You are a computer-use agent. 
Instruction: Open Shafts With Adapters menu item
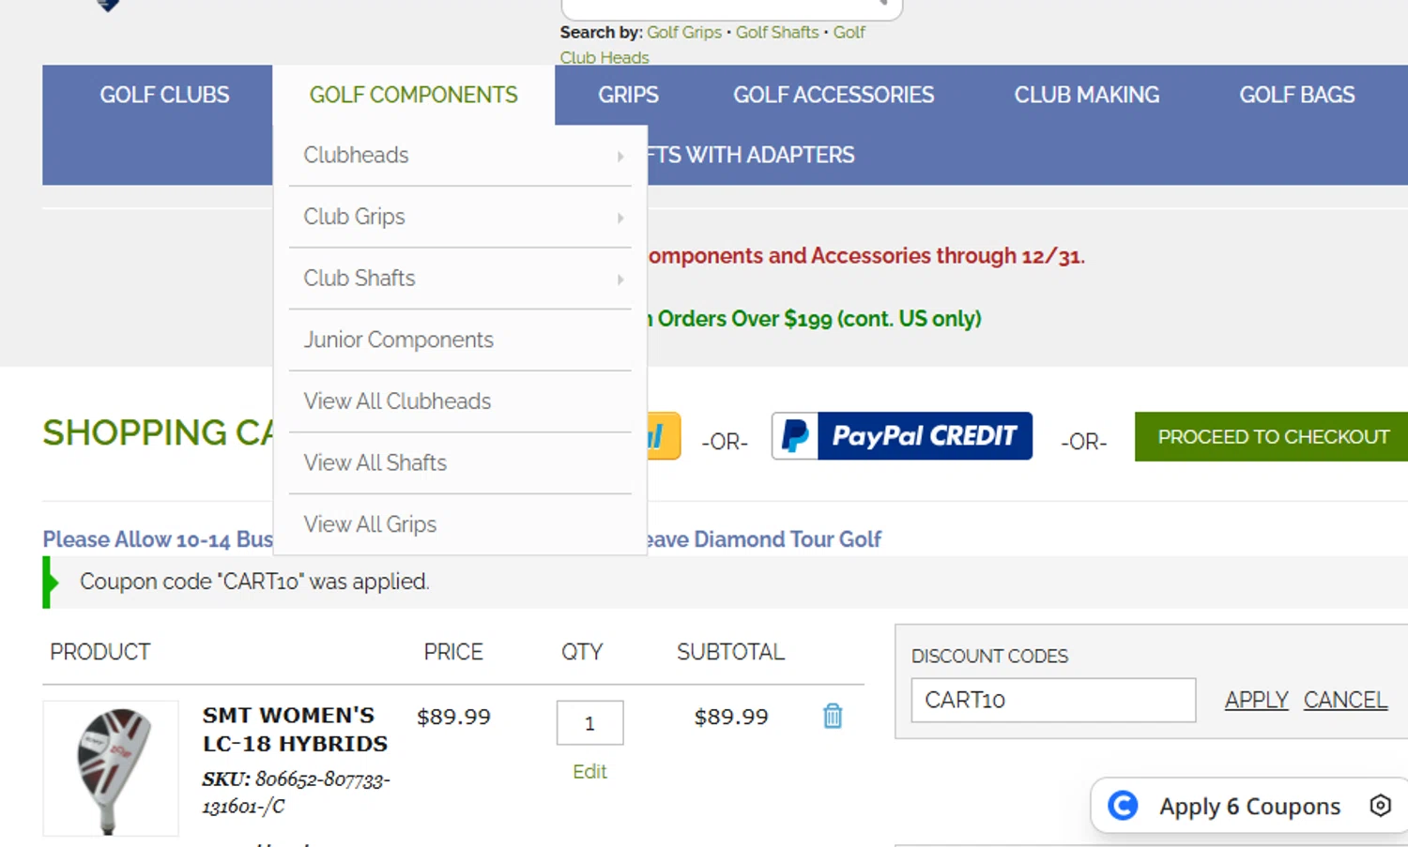coord(751,155)
